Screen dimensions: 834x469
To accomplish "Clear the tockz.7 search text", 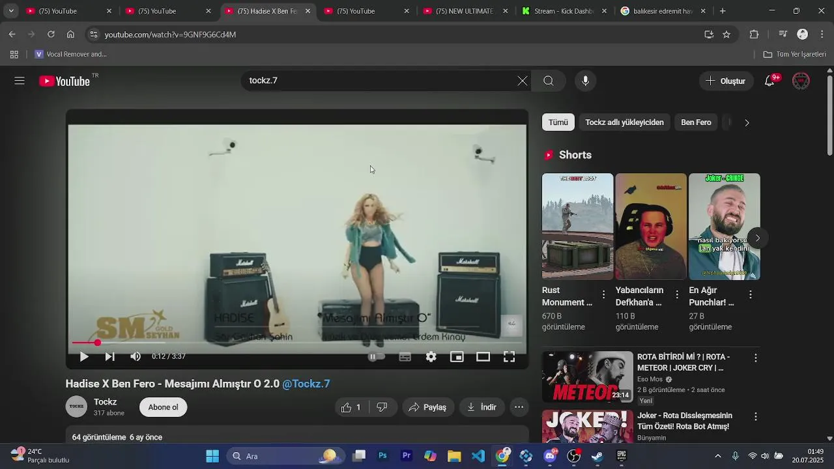I will tap(523, 81).
